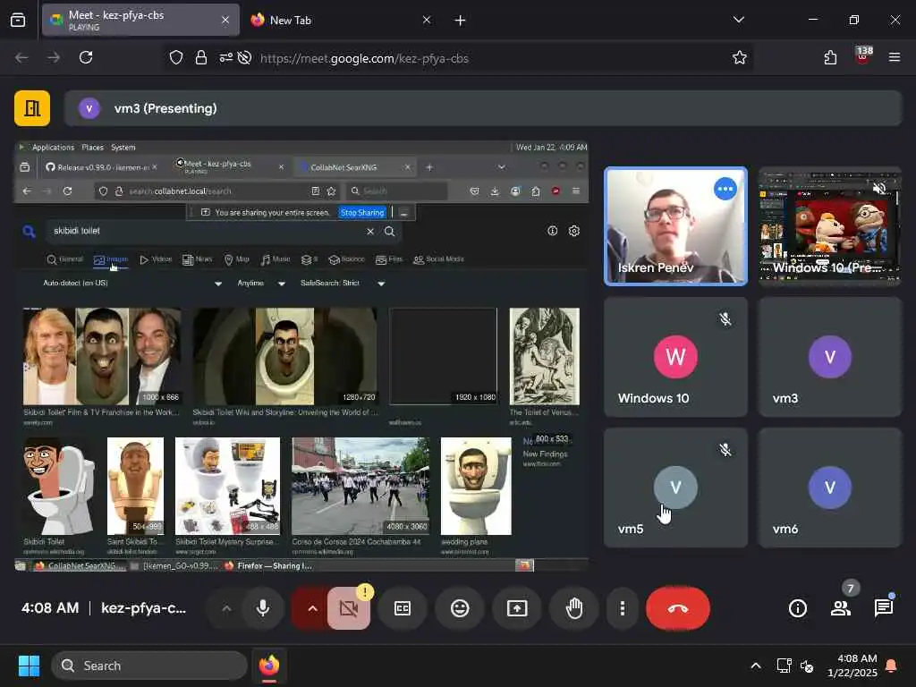Toggle the Meet microphone button
916x687 pixels.
[263, 608]
